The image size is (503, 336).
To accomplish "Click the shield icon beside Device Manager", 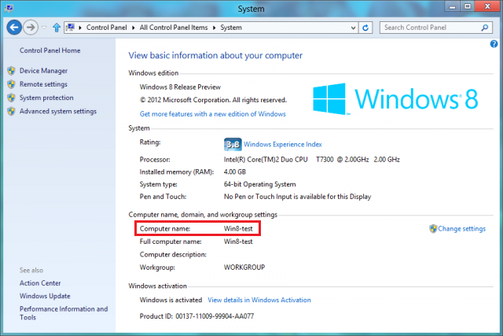I will 11,71.
